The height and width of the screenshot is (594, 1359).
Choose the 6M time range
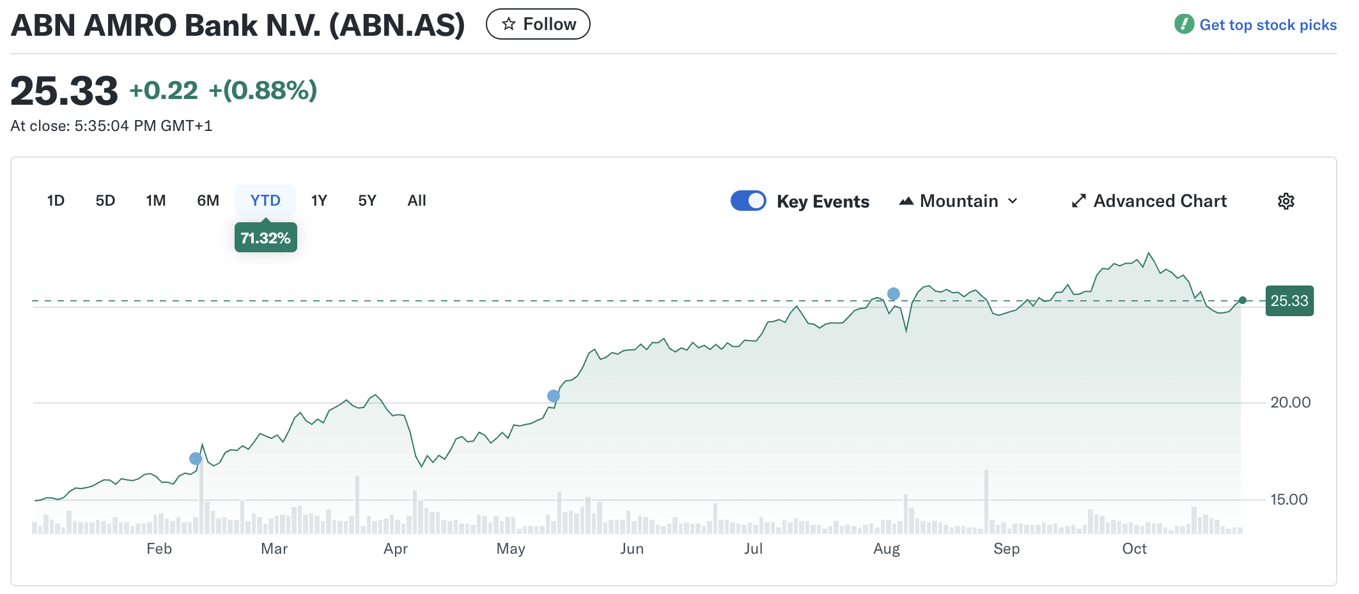point(208,201)
